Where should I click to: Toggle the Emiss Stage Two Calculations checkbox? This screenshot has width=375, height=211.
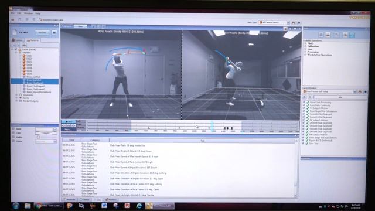[304, 138]
